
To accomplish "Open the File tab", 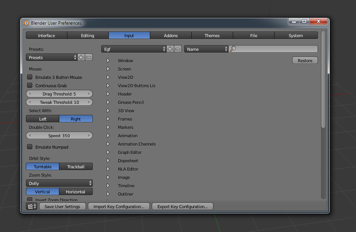I will tap(254, 36).
